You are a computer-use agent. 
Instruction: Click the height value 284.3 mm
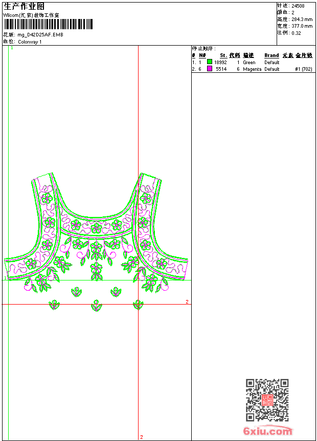[302, 19]
